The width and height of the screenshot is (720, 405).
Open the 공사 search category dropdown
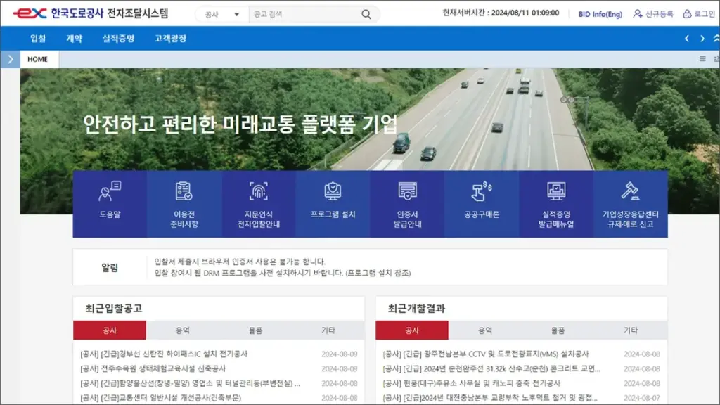[221, 14]
